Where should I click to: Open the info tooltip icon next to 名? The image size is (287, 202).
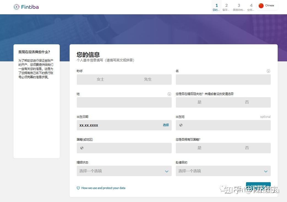[268, 71]
